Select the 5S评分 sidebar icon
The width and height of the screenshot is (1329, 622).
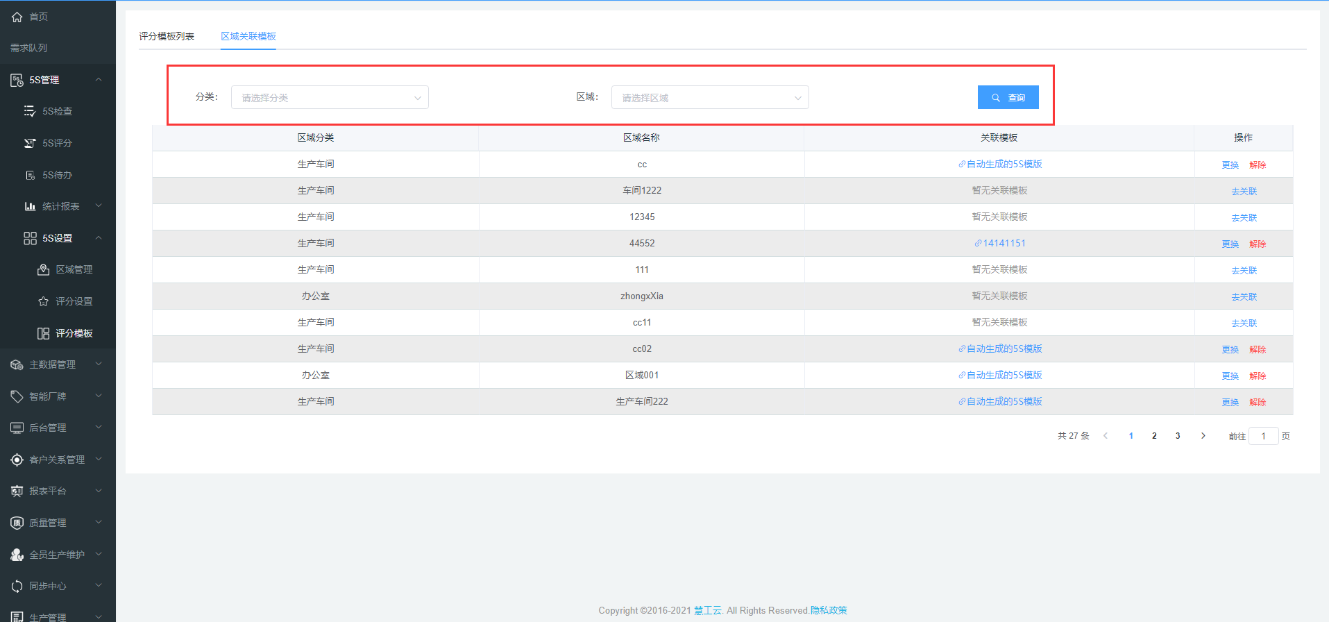(x=30, y=143)
